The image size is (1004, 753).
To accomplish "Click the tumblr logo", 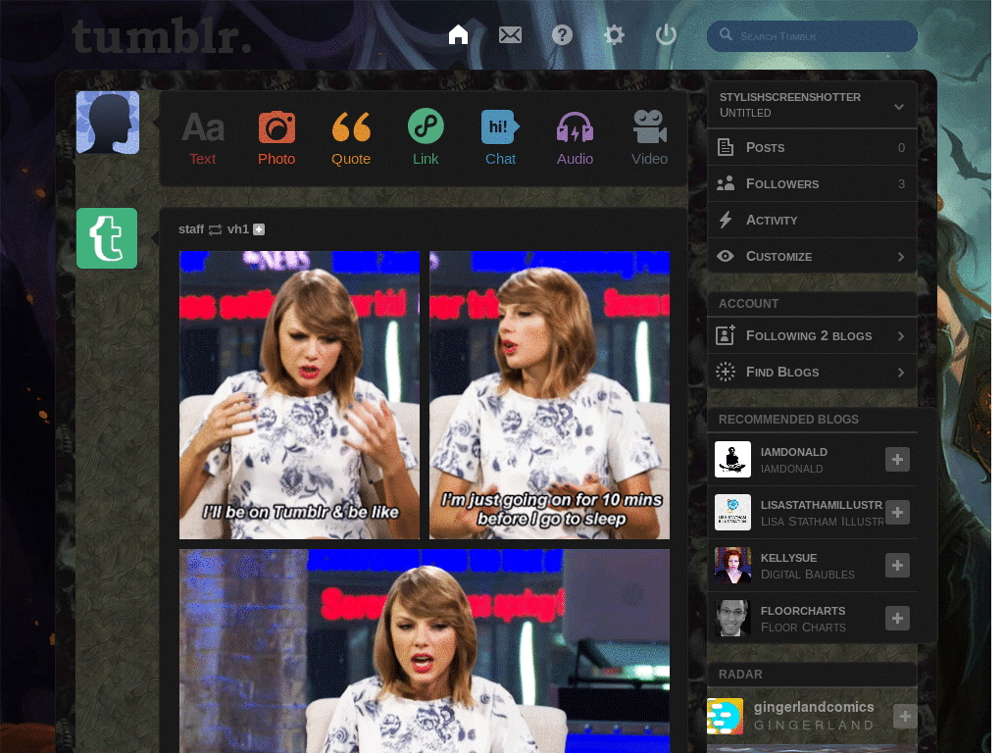I will pyautogui.click(x=162, y=36).
